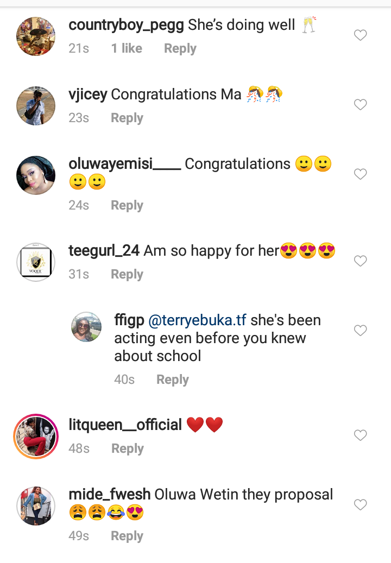The width and height of the screenshot is (391, 563).
Task: Reply to mide_fwesh's comment
Action: point(127,536)
